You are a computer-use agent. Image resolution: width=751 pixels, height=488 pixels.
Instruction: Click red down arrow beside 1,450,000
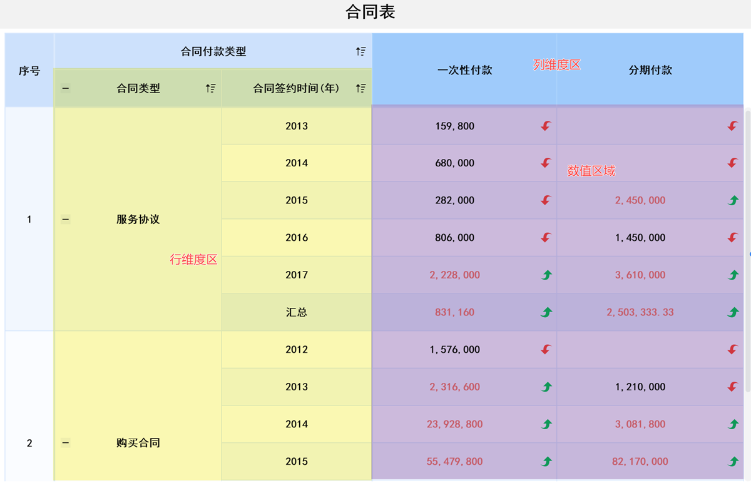tap(733, 237)
